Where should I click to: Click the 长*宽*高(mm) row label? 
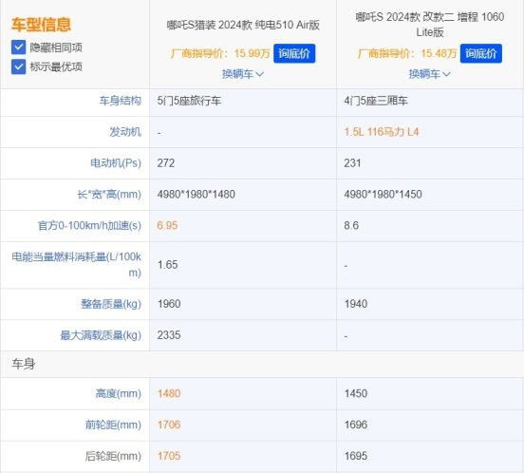coord(109,194)
